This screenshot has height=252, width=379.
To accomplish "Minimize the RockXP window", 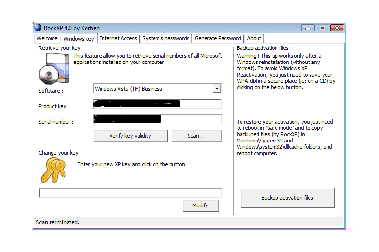I will coord(308,28).
